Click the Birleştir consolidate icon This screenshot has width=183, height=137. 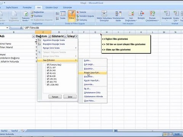pos(141,13)
